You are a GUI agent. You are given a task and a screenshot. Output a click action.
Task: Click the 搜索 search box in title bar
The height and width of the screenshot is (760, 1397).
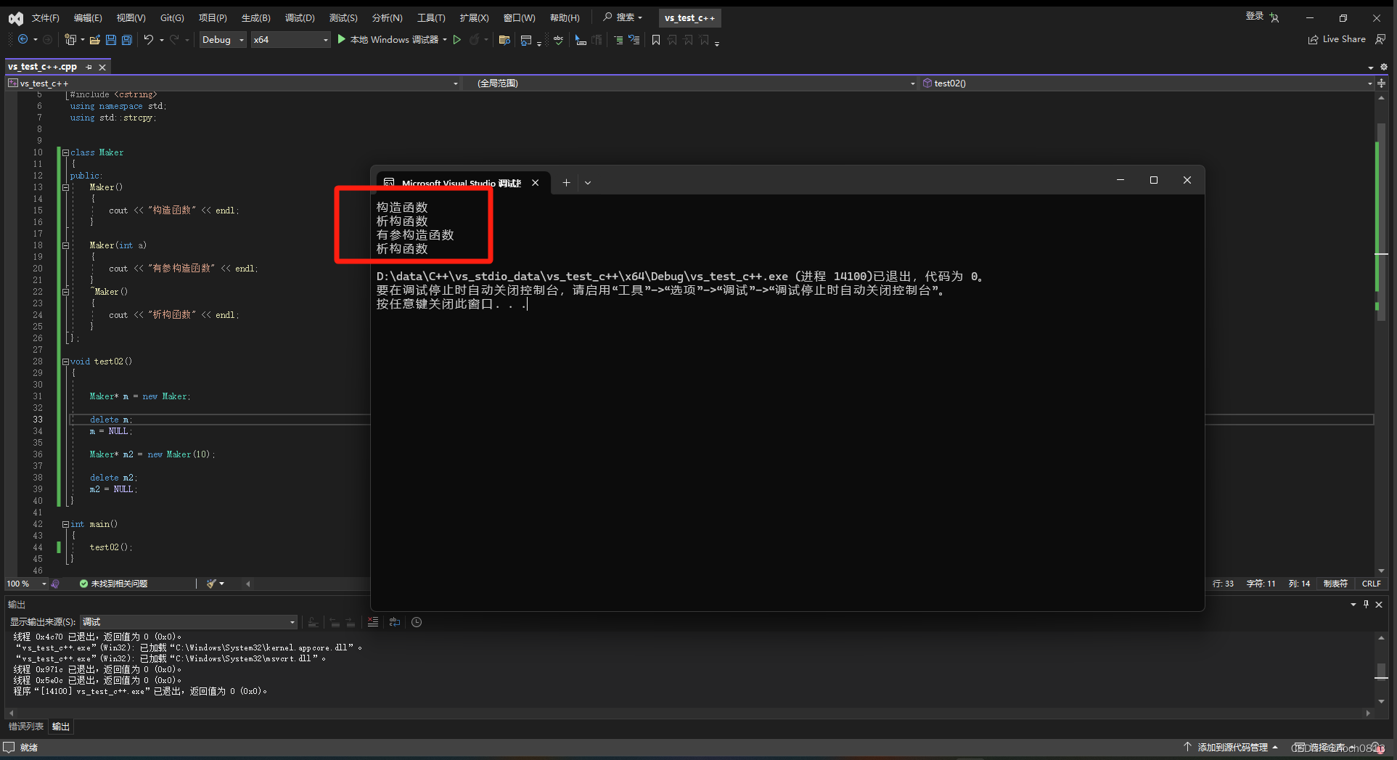coord(623,17)
